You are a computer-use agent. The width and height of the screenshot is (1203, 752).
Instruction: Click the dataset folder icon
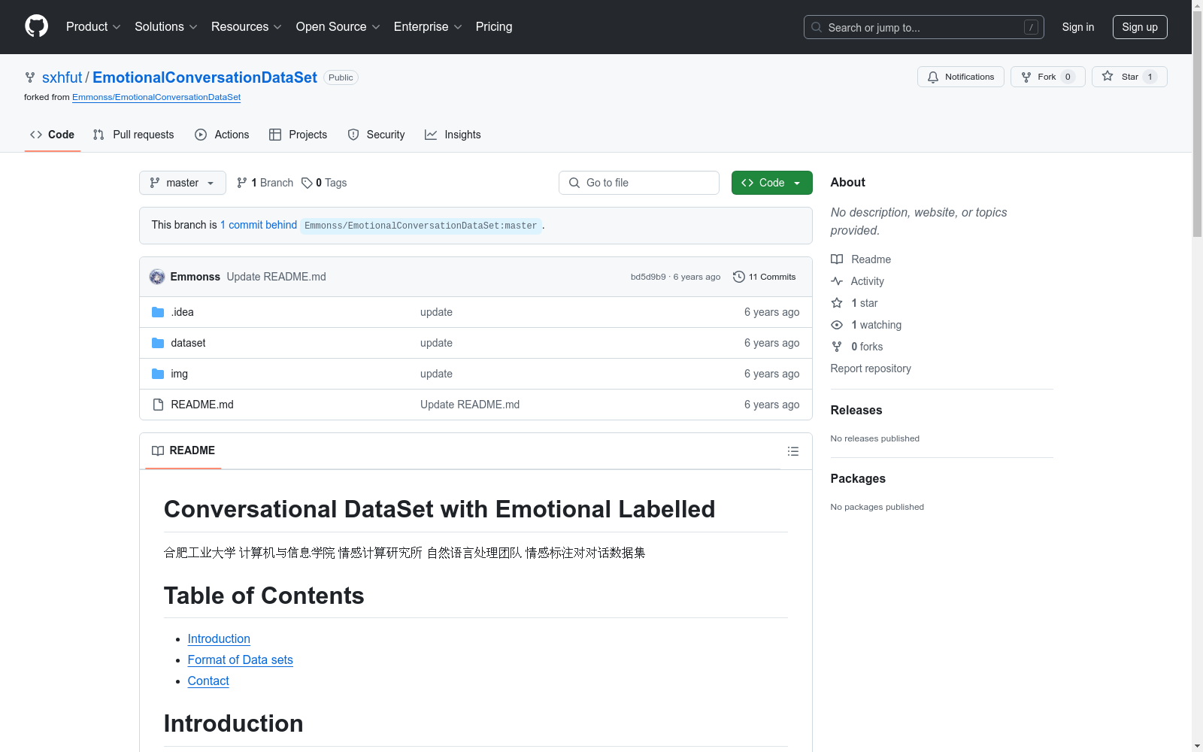click(x=158, y=343)
